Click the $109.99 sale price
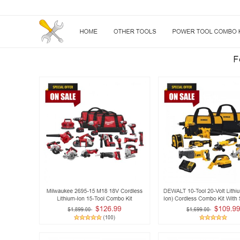Viewport: 240px width, 240px height. (x=227, y=209)
